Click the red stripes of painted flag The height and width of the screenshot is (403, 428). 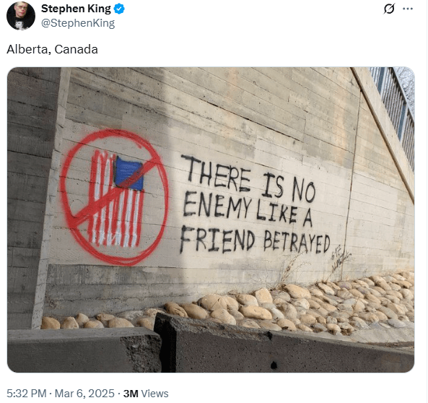pos(116,199)
